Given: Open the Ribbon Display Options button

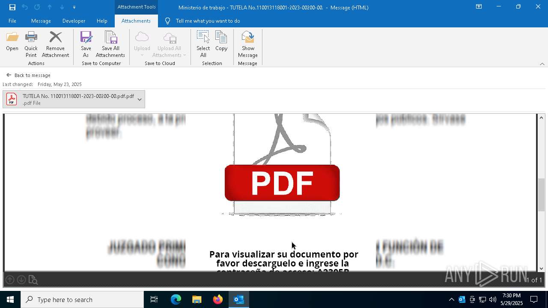Looking at the screenshot, I should (479, 7).
